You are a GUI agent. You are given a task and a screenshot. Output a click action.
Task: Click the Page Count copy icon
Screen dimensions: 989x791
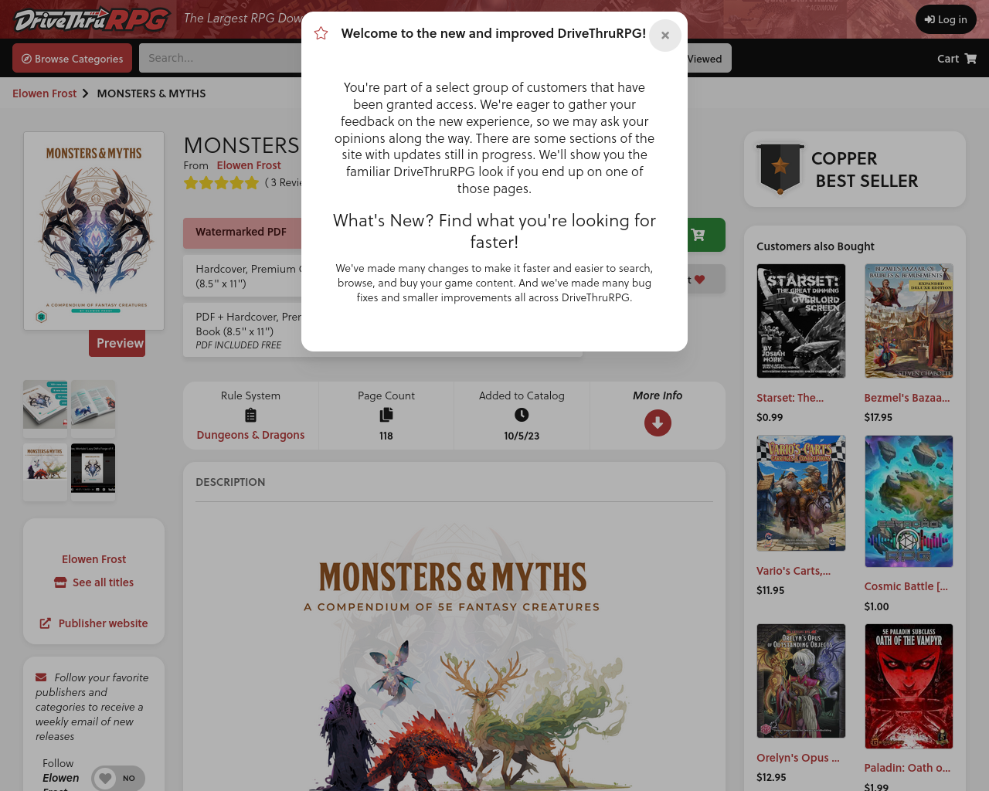[386, 416]
